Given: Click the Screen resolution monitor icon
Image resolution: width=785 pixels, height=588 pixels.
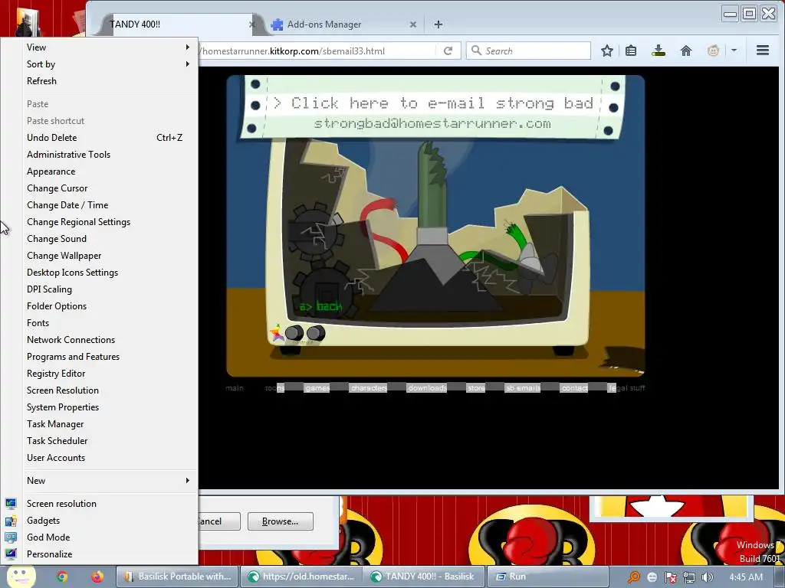Looking at the screenshot, I should pos(11,504).
